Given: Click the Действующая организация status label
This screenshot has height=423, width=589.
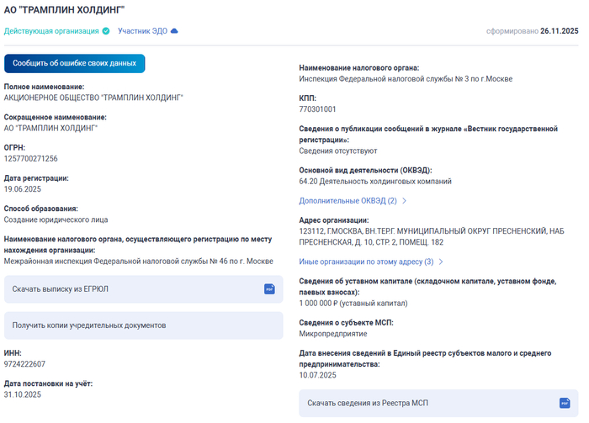Looking at the screenshot, I should 51,31.
